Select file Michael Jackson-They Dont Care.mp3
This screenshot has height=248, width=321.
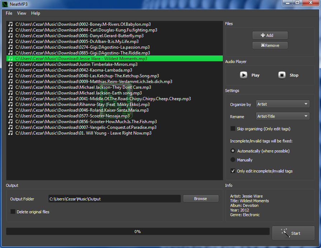114,87
